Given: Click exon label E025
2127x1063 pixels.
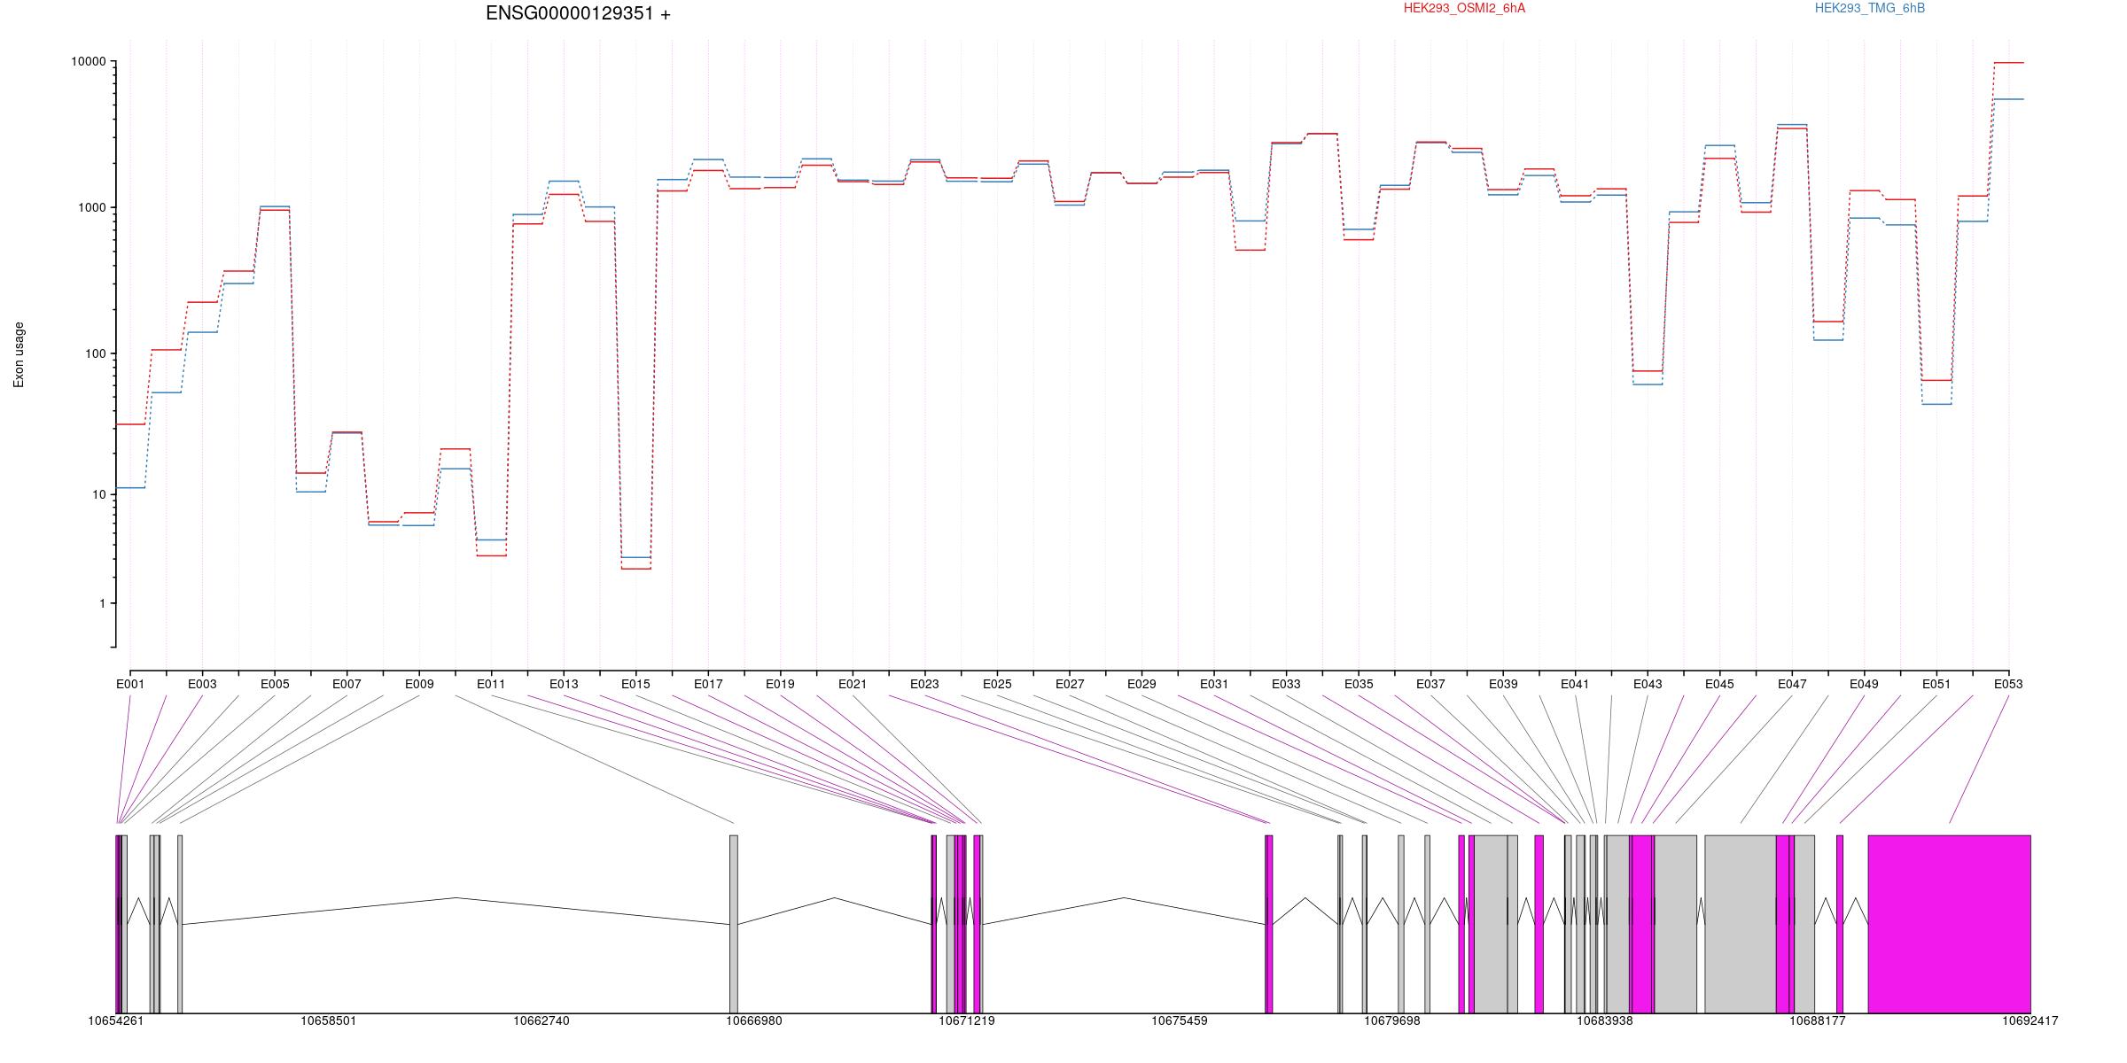Looking at the screenshot, I should [x=997, y=685].
